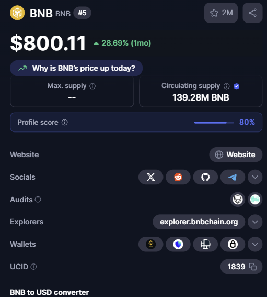267x297 pixels.
Task: Open the first audit provider badge
Action: (238, 200)
